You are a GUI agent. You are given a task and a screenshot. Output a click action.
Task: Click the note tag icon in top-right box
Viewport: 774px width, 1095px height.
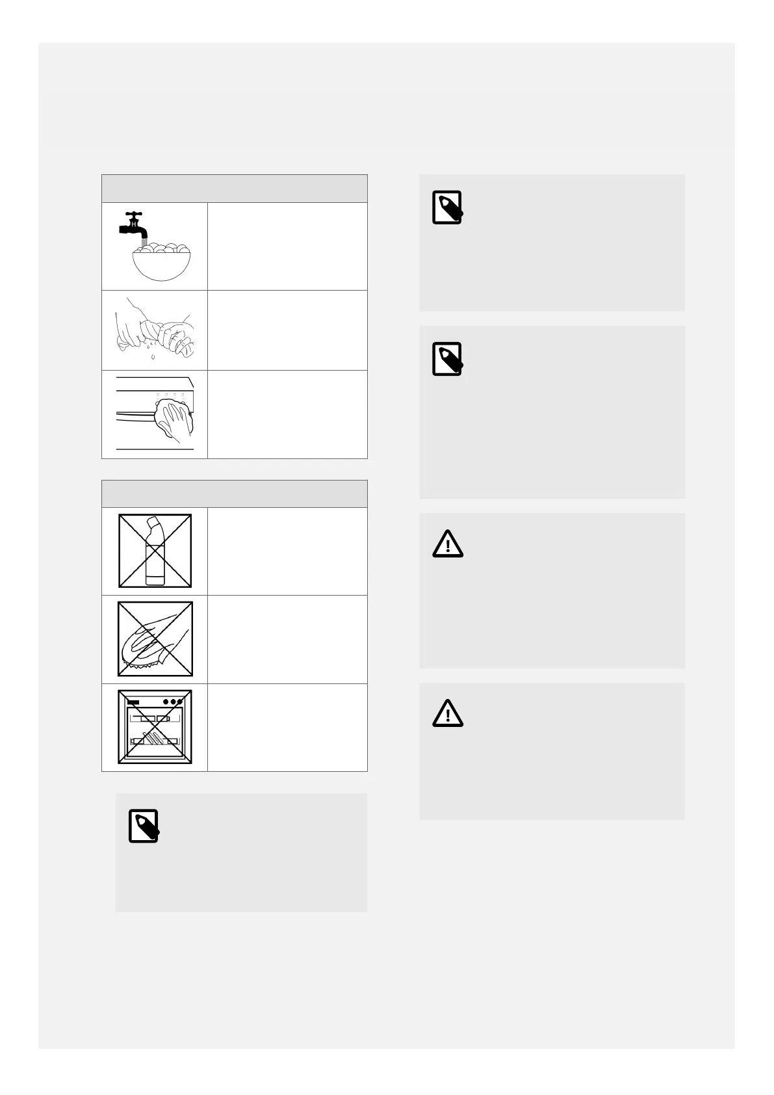click(448, 207)
